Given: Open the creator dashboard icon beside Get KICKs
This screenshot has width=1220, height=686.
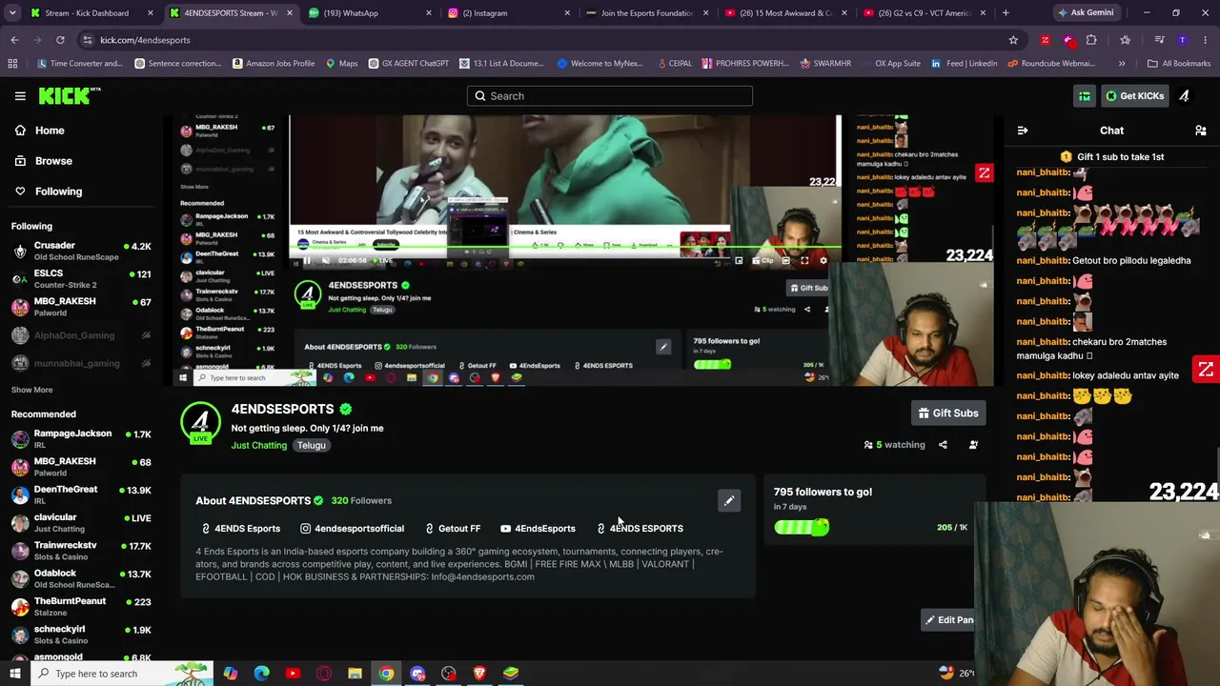Looking at the screenshot, I should click(1085, 96).
